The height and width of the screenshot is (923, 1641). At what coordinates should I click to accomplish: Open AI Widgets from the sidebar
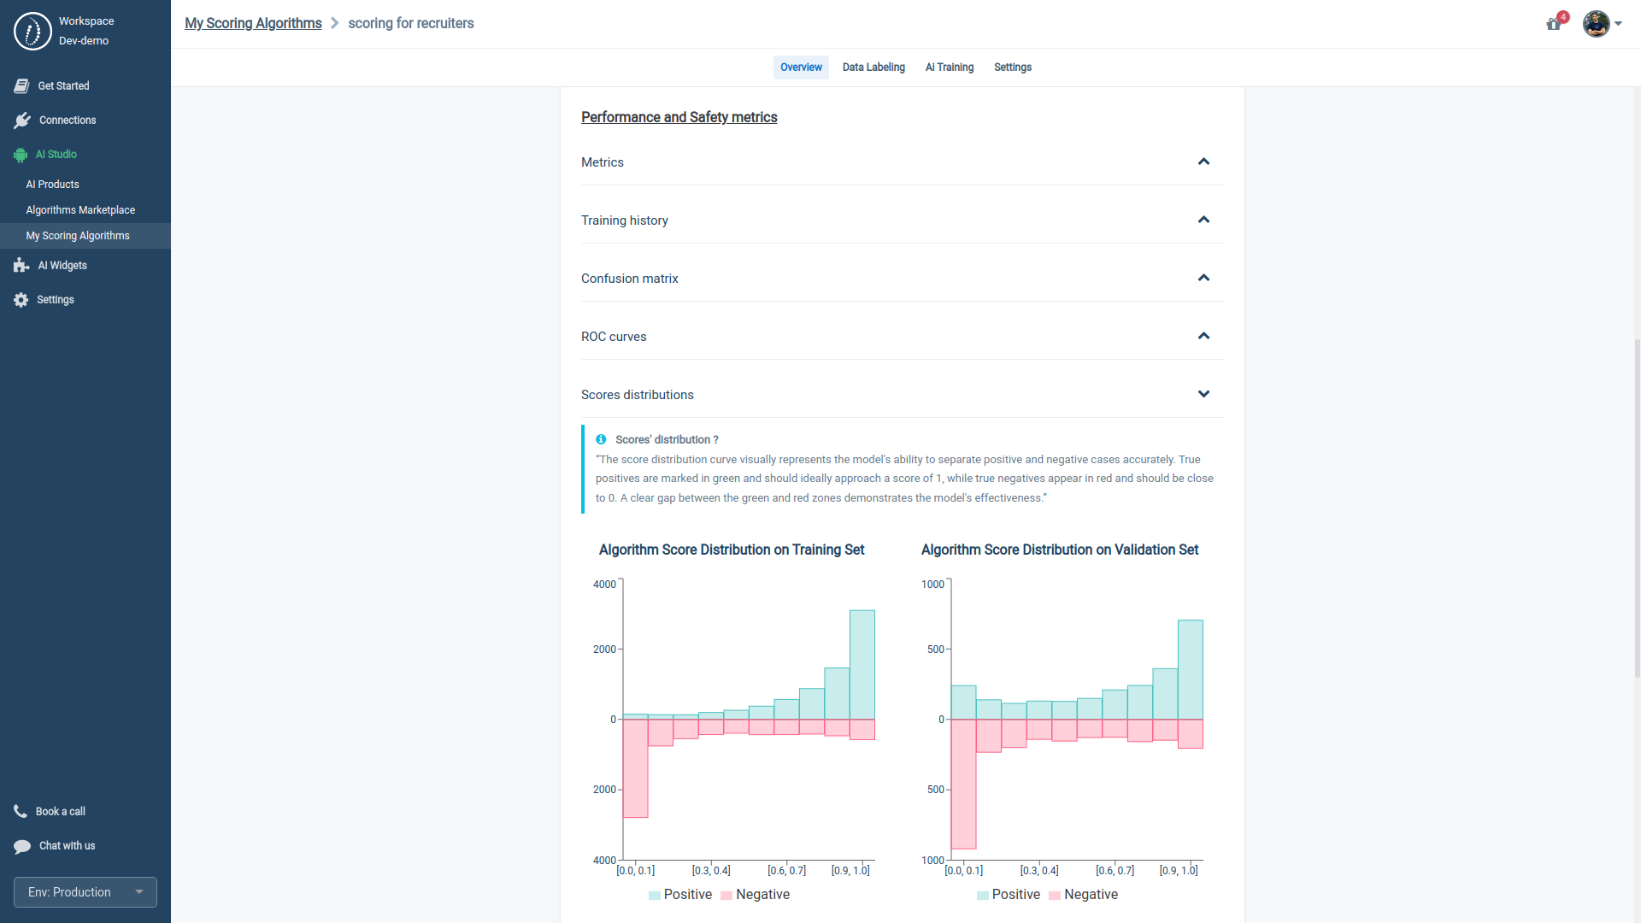pyautogui.click(x=21, y=266)
